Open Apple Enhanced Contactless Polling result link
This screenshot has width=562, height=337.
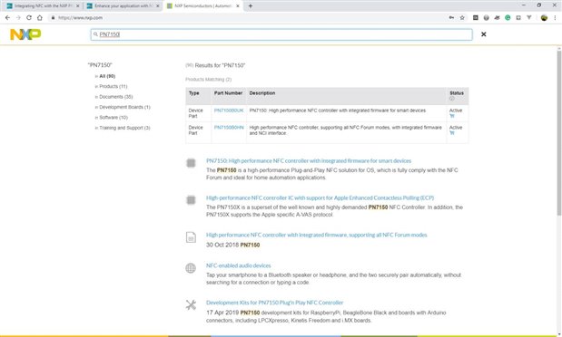point(320,197)
